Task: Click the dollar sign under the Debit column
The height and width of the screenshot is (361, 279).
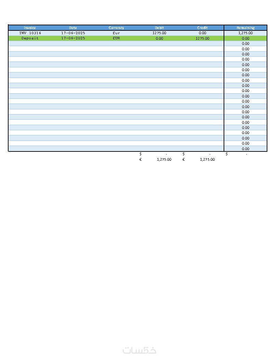Action: 141,154
